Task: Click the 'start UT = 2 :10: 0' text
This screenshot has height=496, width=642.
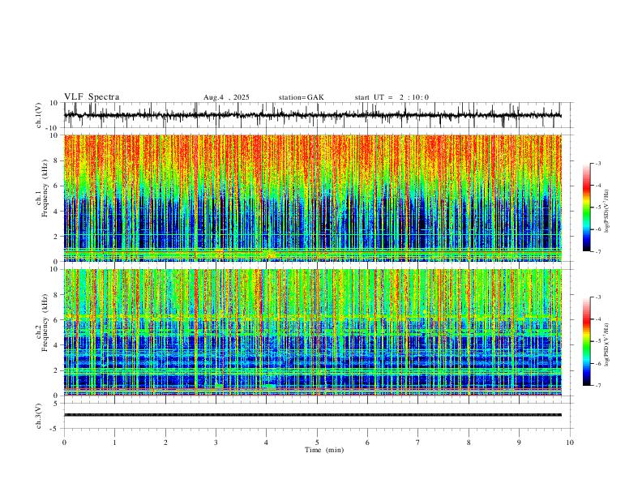Action: tap(392, 97)
